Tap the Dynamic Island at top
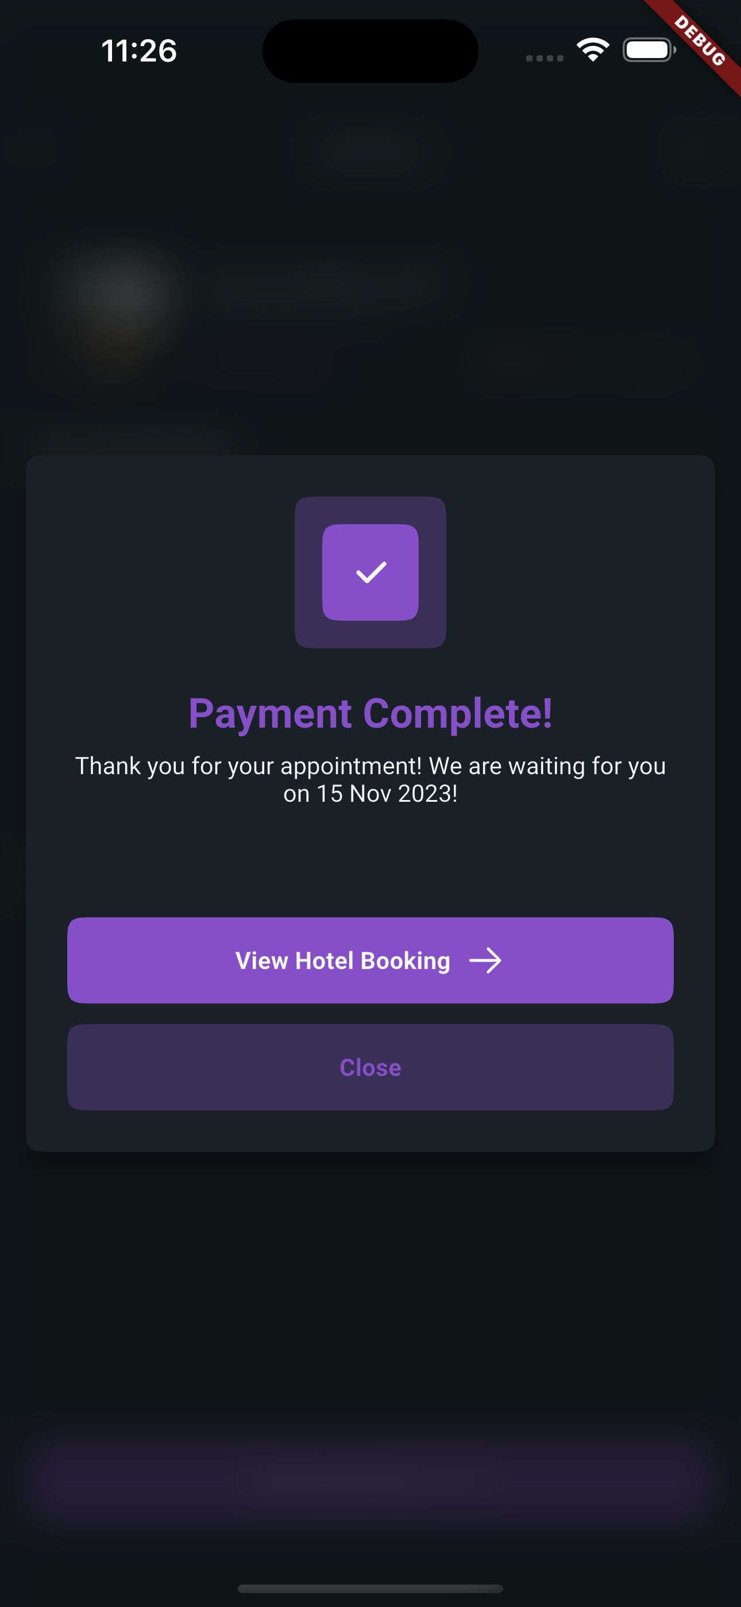This screenshot has height=1607, width=741. [x=370, y=51]
